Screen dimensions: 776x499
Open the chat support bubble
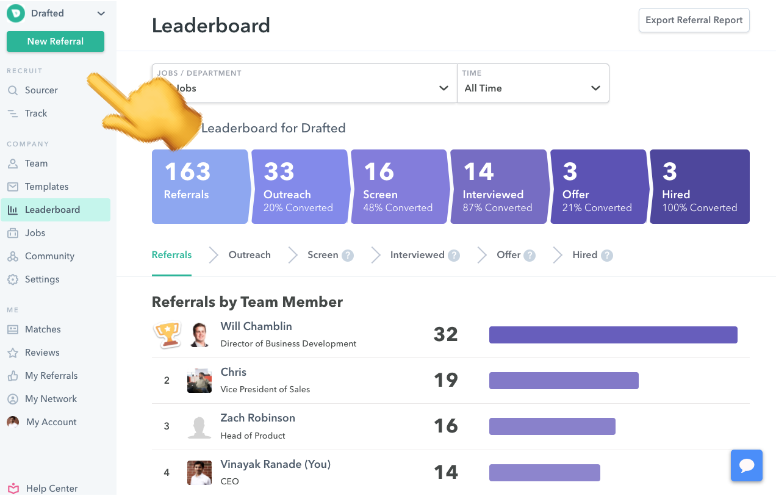(747, 466)
